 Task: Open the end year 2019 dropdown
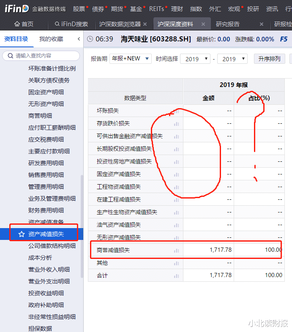(232, 59)
